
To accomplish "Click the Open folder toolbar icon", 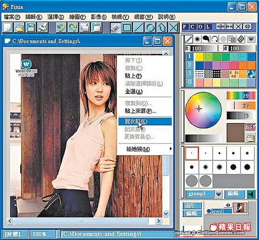I will coord(19,27).
